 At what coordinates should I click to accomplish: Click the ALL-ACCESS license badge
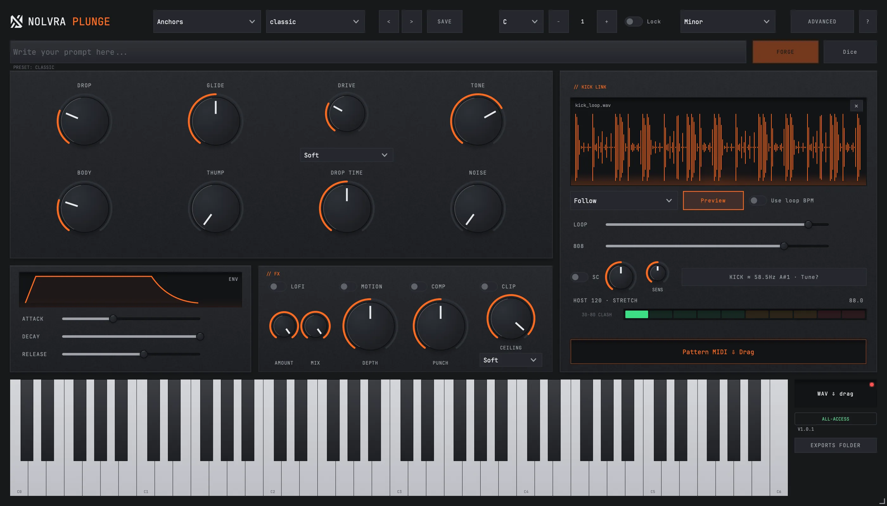(835, 419)
